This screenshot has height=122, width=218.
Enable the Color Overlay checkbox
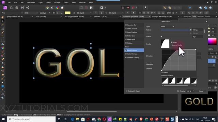[126, 54]
